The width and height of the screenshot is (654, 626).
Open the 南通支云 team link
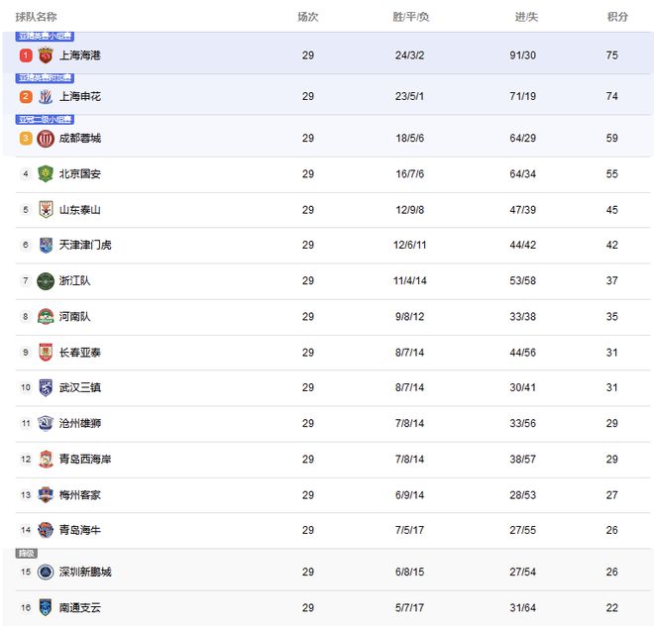point(79,607)
